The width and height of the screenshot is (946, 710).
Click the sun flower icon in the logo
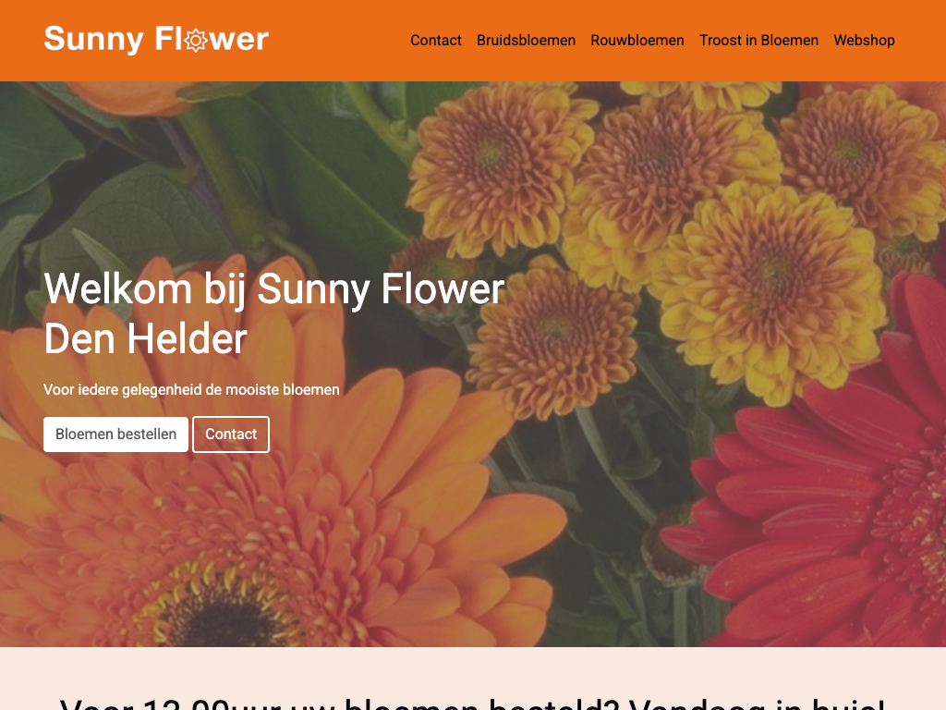point(196,41)
